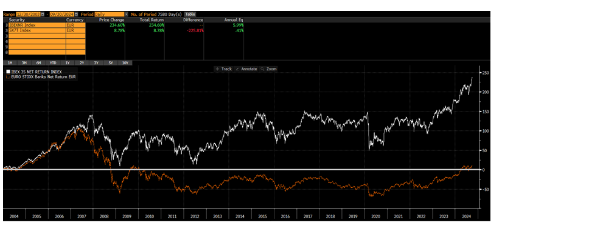Select the 10Y time range tab
Viewport: 603px width, 234px height.
click(x=125, y=63)
